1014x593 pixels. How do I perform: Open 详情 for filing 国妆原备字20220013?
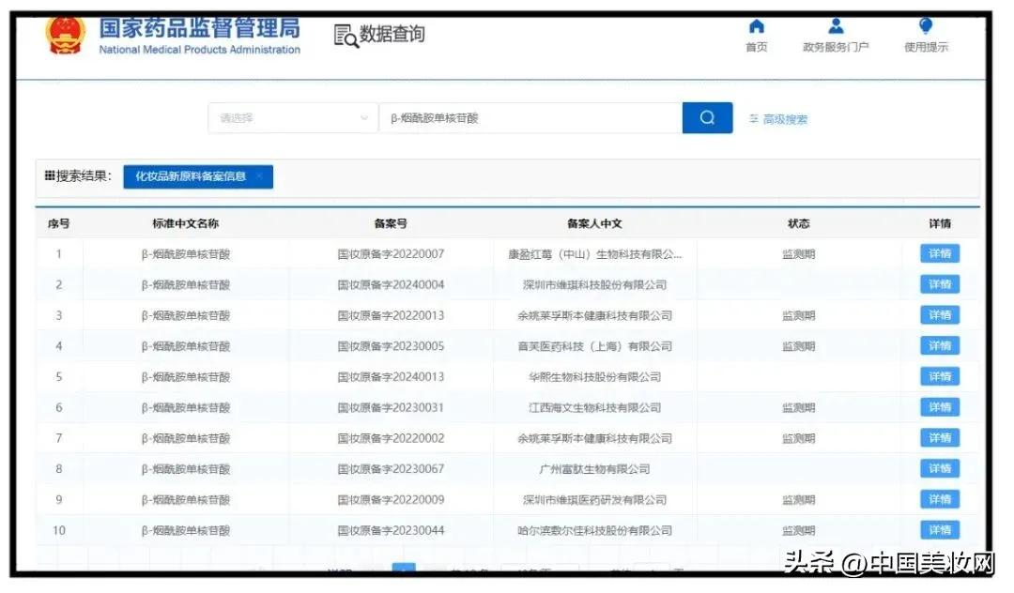tap(940, 315)
